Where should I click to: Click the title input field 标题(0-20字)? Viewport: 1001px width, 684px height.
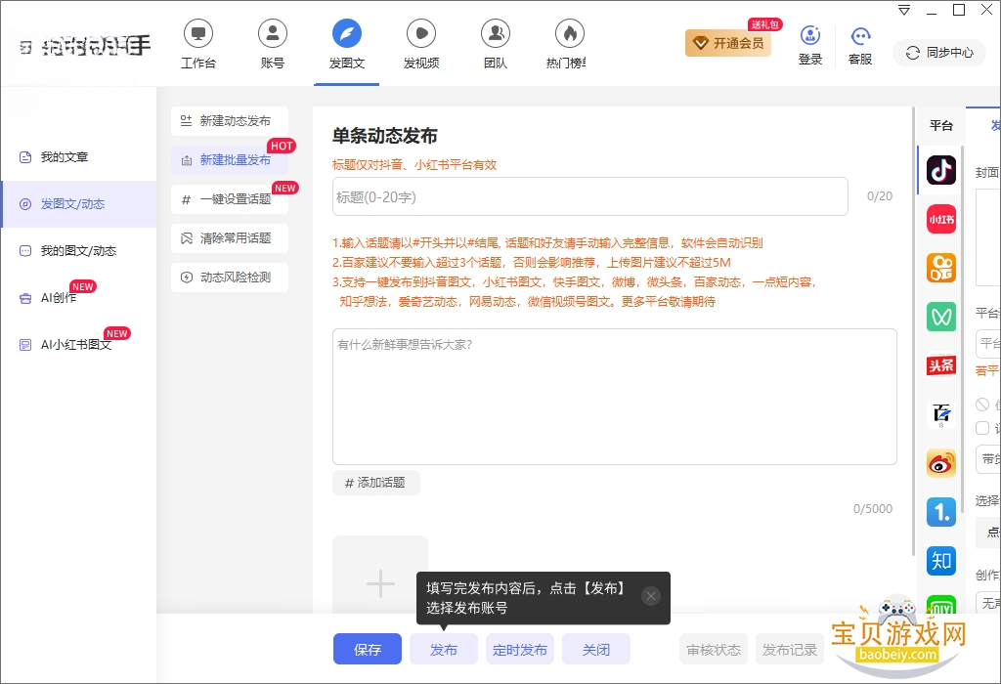589,196
